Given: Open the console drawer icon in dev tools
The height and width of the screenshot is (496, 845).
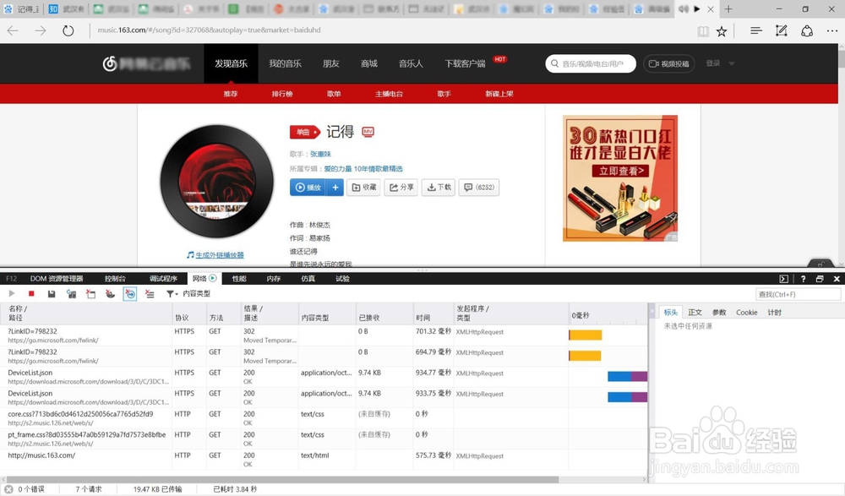Looking at the screenshot, I should [783, 279].
